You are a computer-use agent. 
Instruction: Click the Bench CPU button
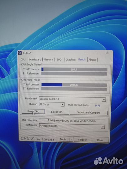coord(33,111)
